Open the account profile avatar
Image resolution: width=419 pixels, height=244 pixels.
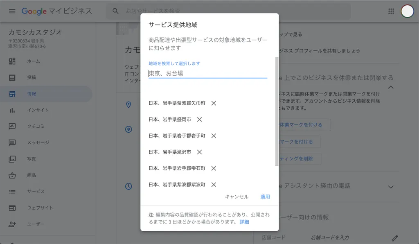(407, 11)
